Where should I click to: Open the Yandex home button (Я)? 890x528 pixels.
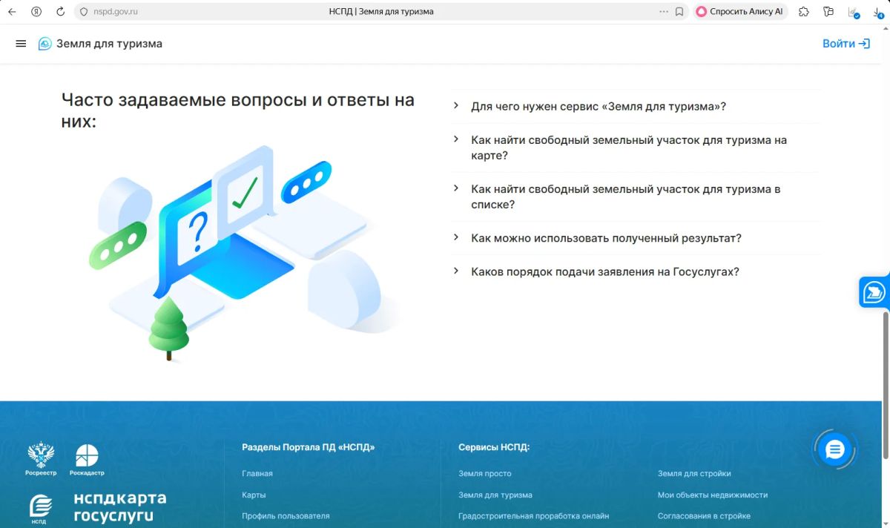36,12
